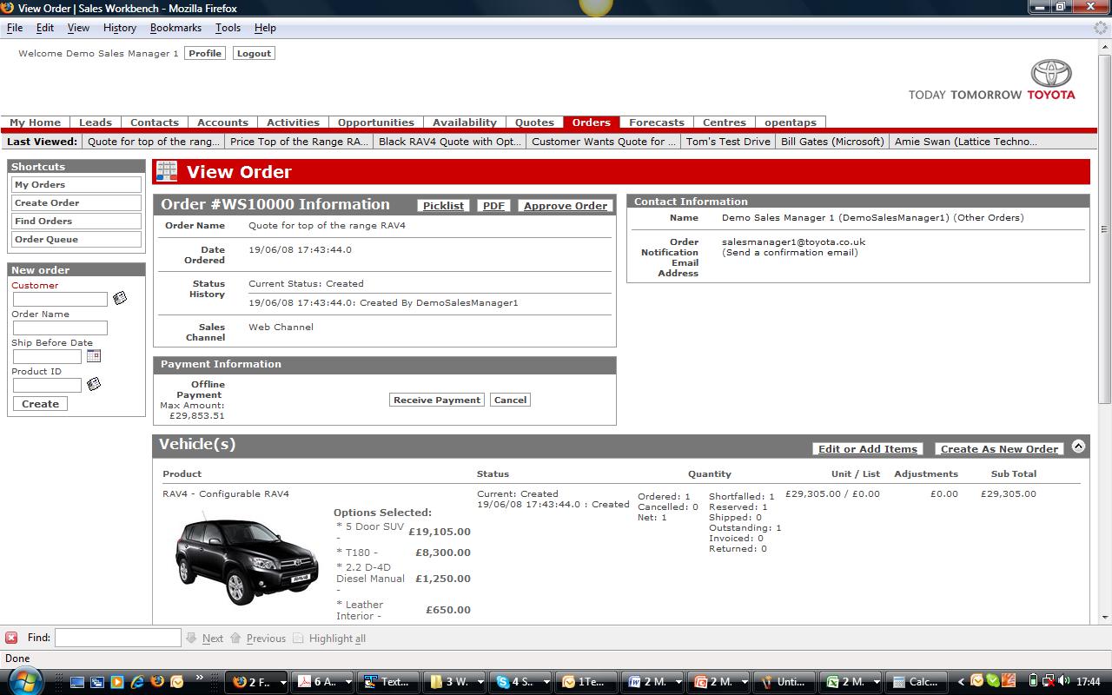Launch Windows Media Player quick launch icon
The height and width of the screenshot is (695, 1112).
tap(116, 682)
